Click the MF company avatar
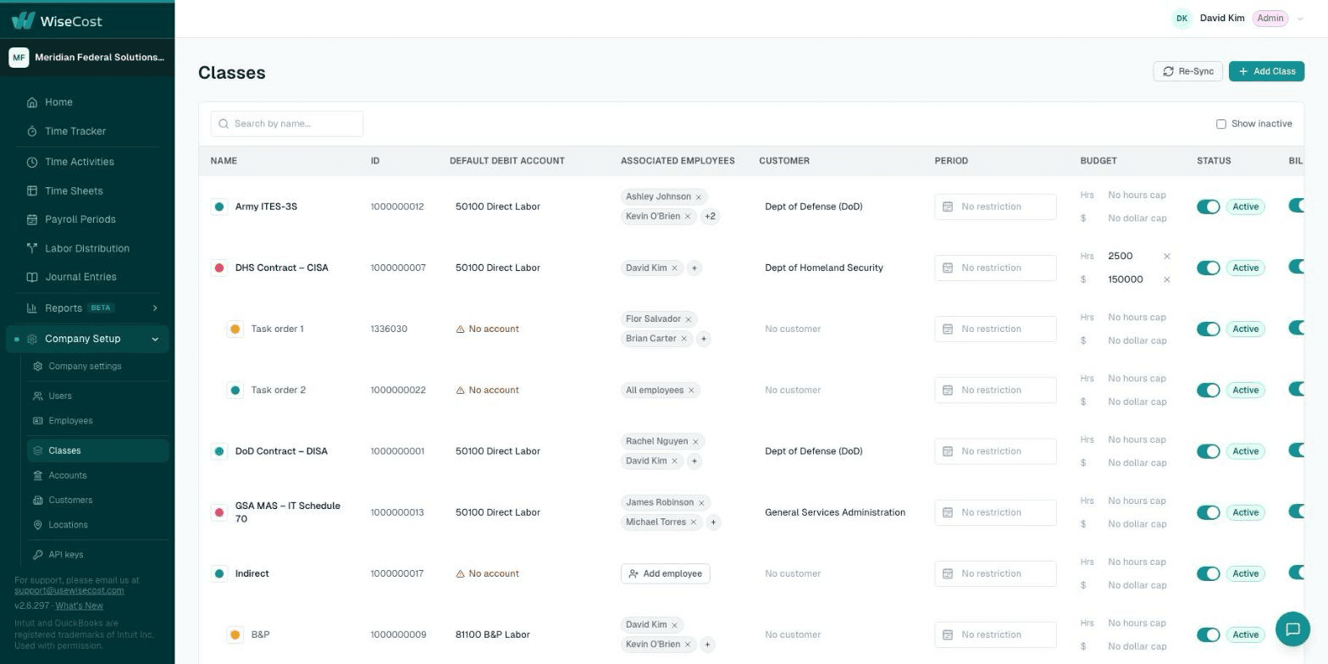Image resolution: width=1328 pixels, height=664 pixels. coord(19,58)
